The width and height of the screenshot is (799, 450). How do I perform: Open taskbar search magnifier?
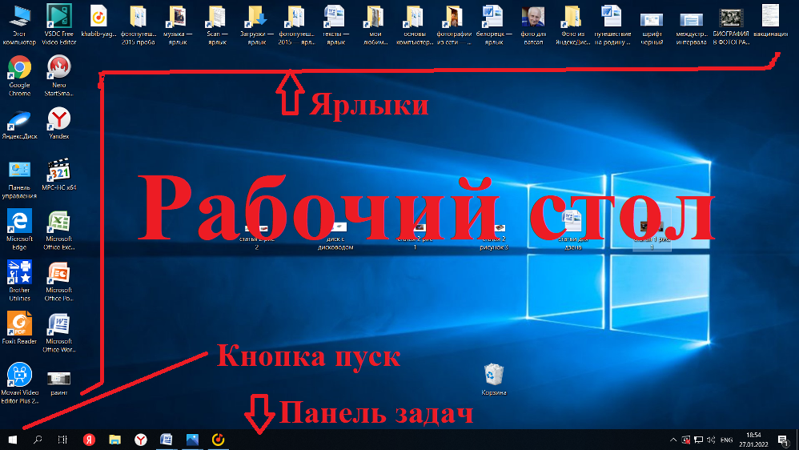tap(37, 440)
